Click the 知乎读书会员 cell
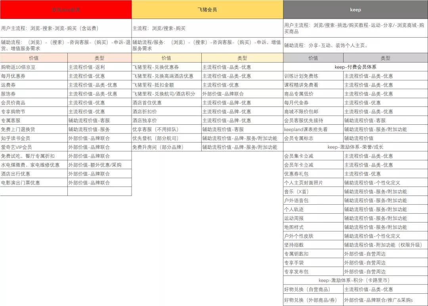The height and width of the screenshot is (306, 428). tap(34, 138)
